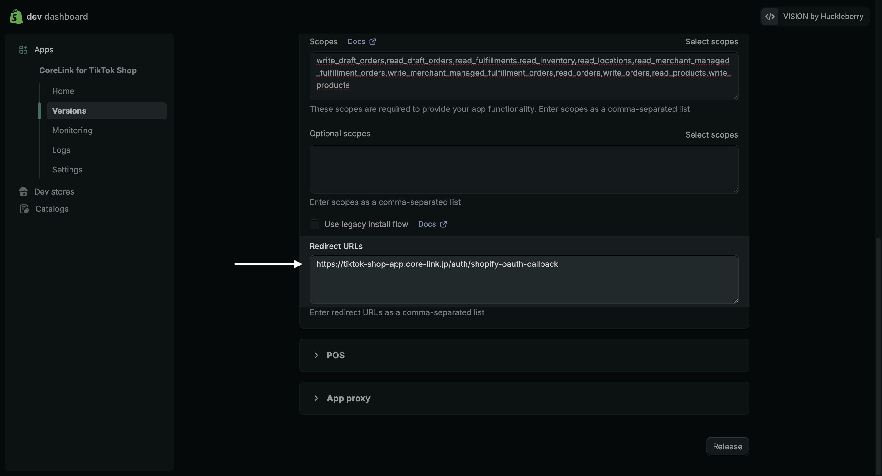Open external link icon beside legacy flow Docs
Screen dimensions: 882x476
tap(443, 224)
